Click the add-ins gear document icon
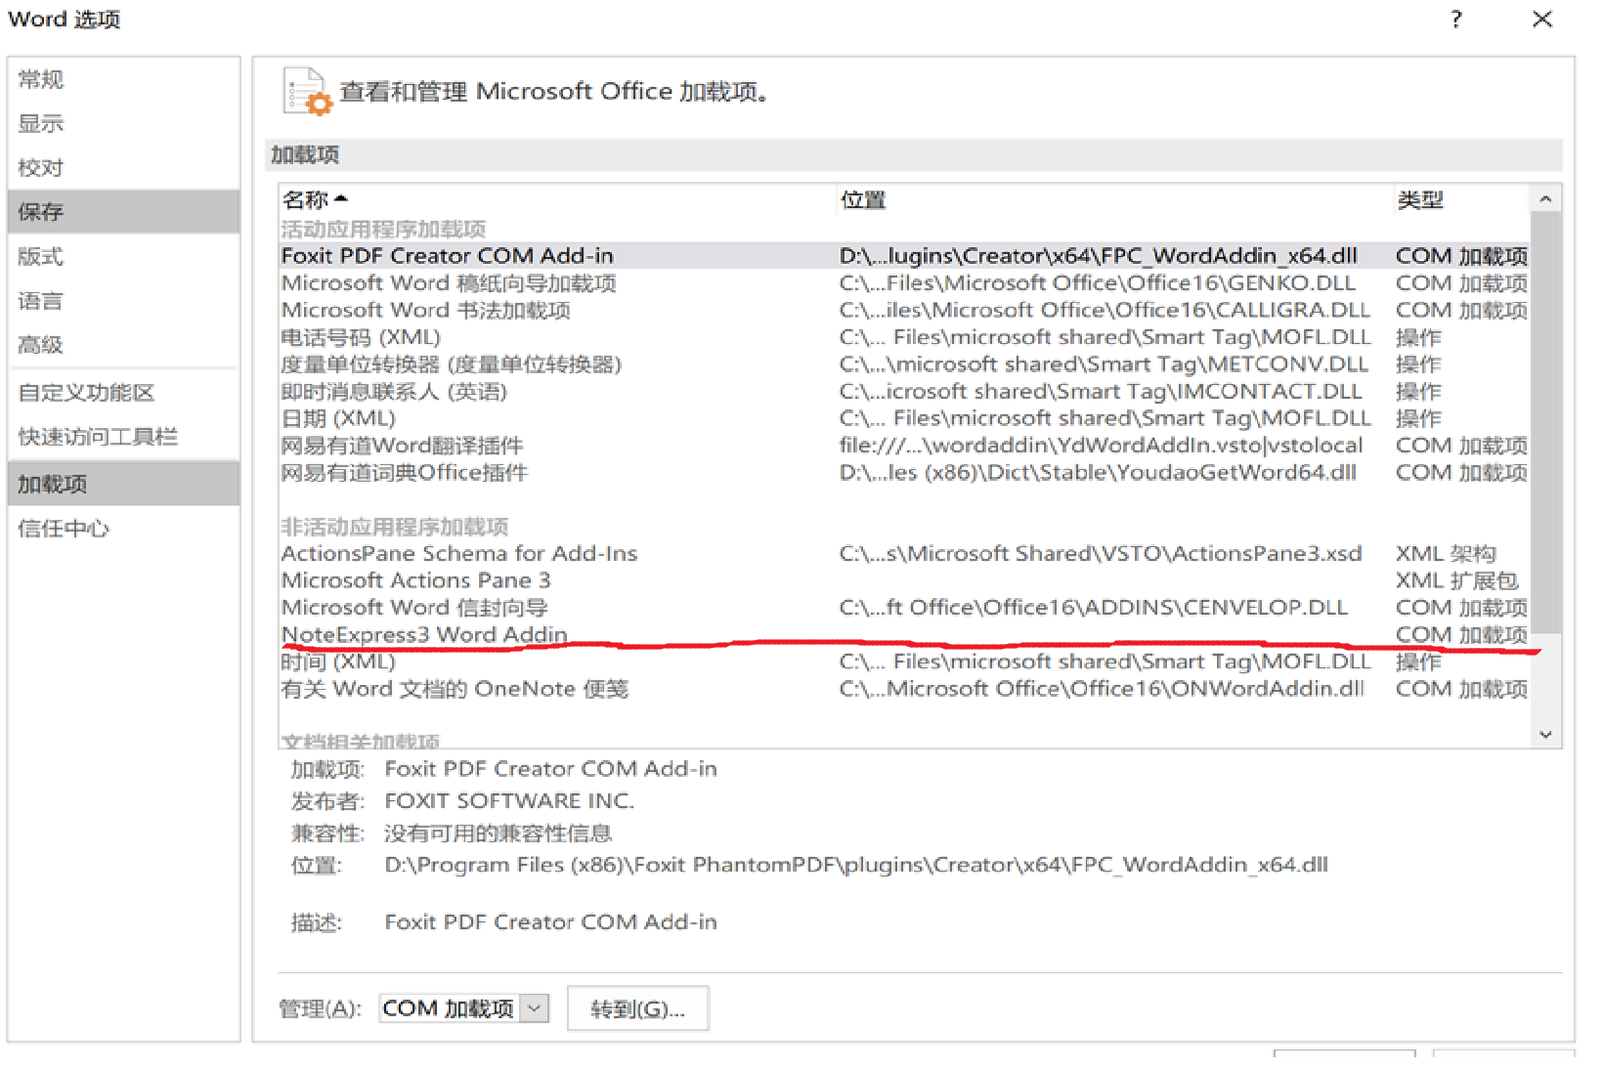Image resolution: width=1604 pixels, height=1069 pixels. click(x=307, y=92)
